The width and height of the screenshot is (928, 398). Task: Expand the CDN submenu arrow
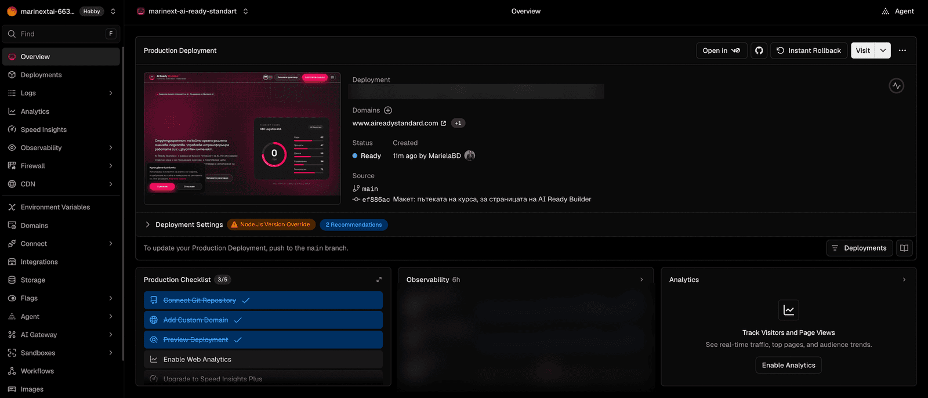click(x=111, y=184)
